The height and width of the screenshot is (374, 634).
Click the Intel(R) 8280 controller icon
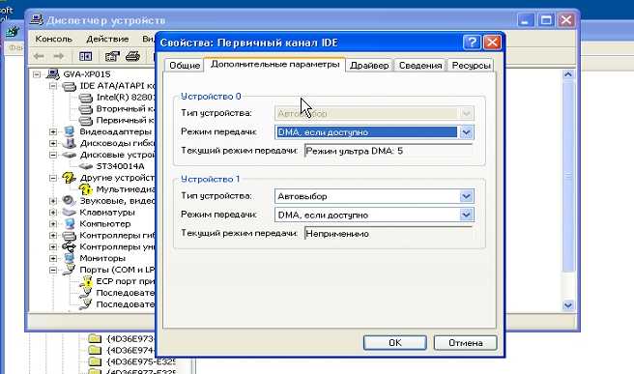pos(85,98)
